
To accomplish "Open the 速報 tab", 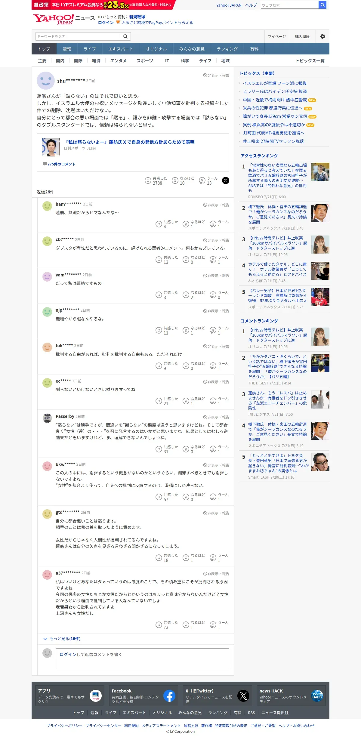I will [67, 49].
